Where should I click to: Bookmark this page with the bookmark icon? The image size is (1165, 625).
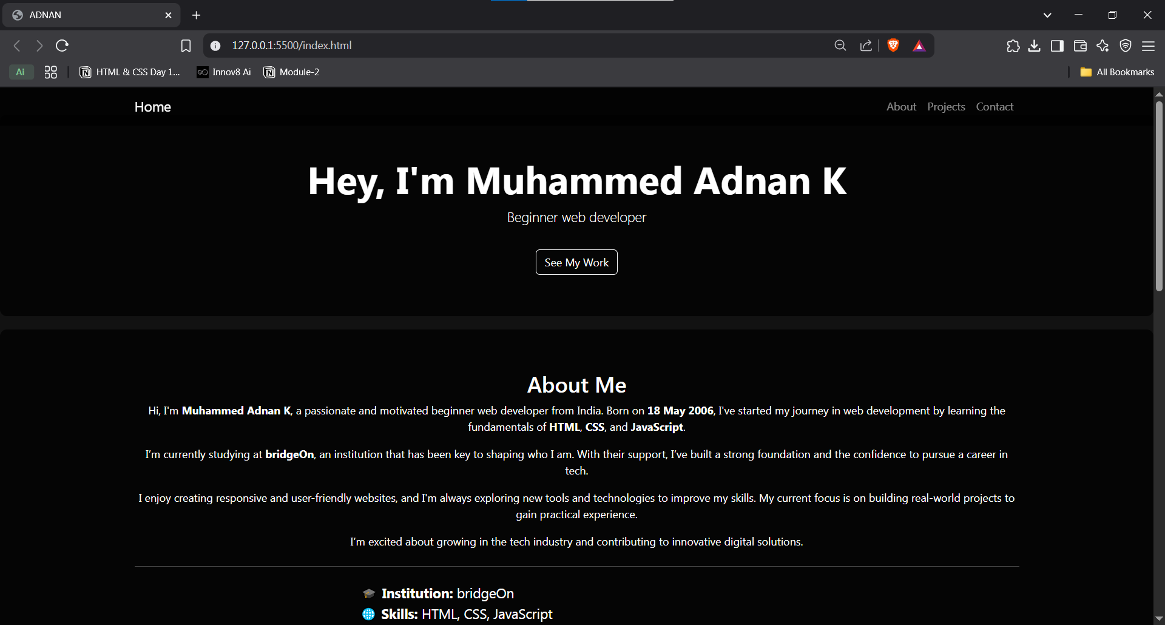click(186, 46)
